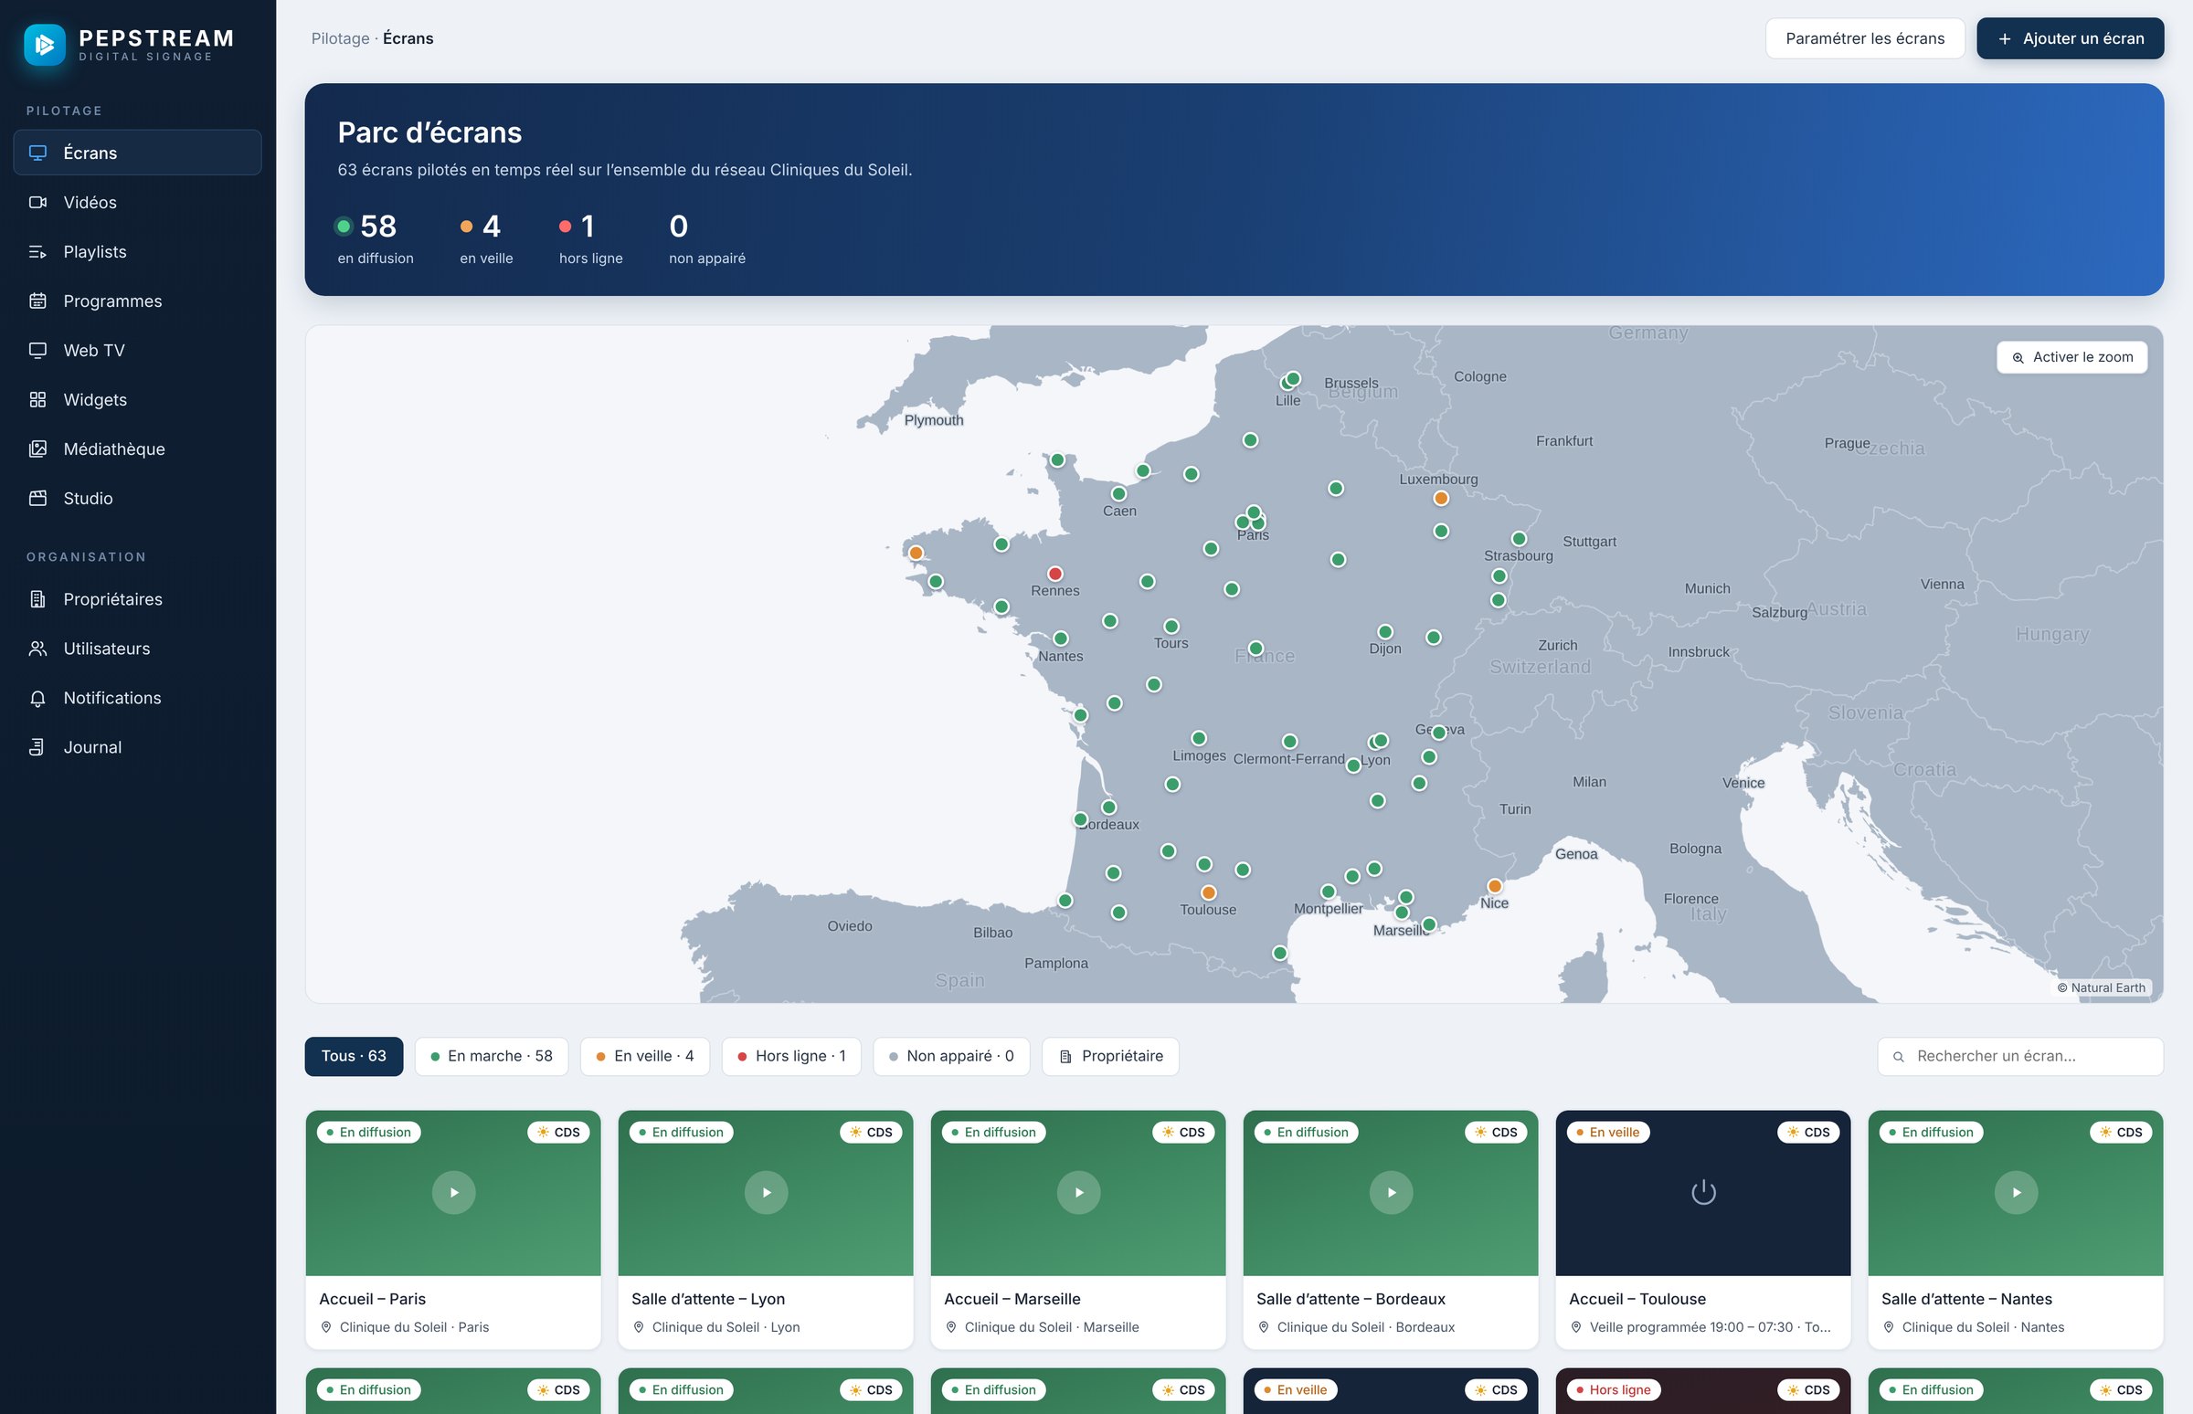Viewport: 2193px width, 1414px height.
Task: Open the Utilisateurs section
Action: coord(137,649)
